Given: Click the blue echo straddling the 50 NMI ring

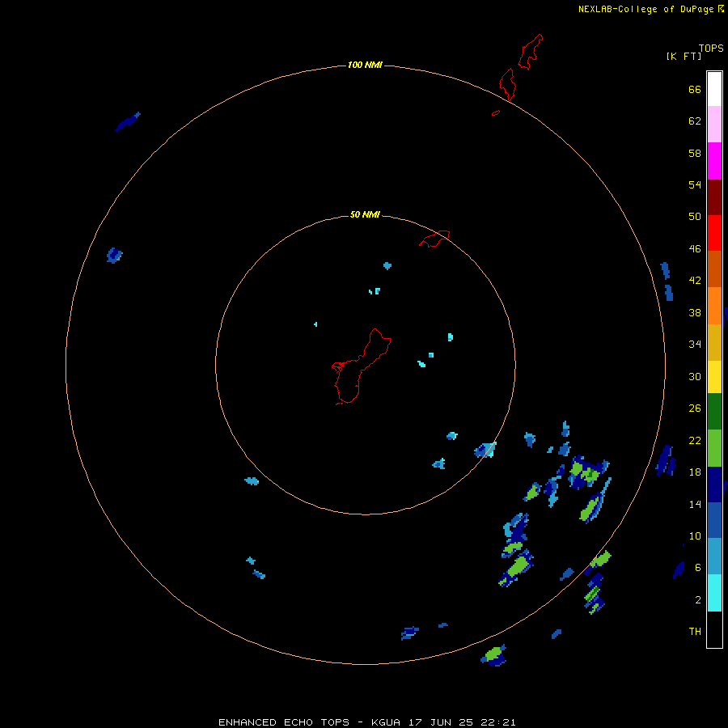Looking at the screenshot, I should [x=485, y=450].
